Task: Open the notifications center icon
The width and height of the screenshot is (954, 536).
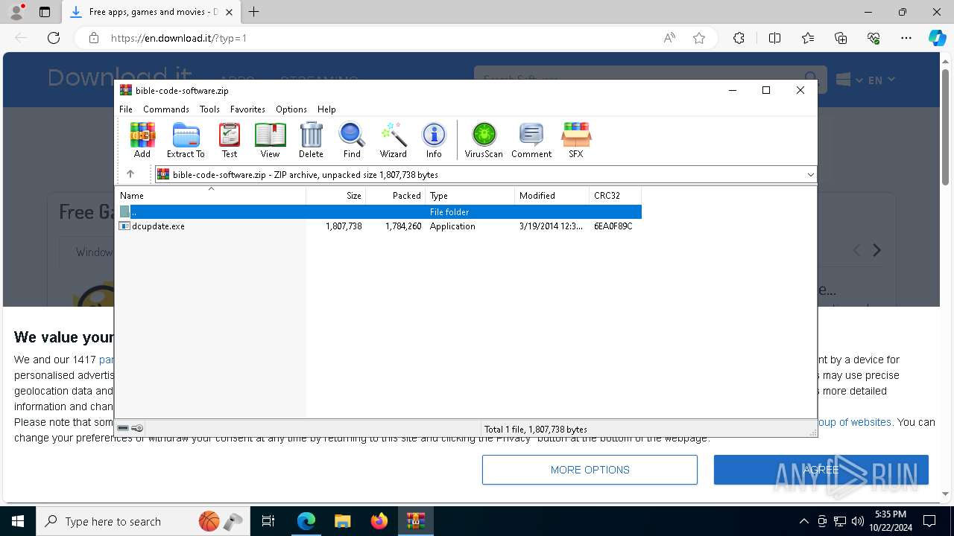Action: [x=929, y=521]
